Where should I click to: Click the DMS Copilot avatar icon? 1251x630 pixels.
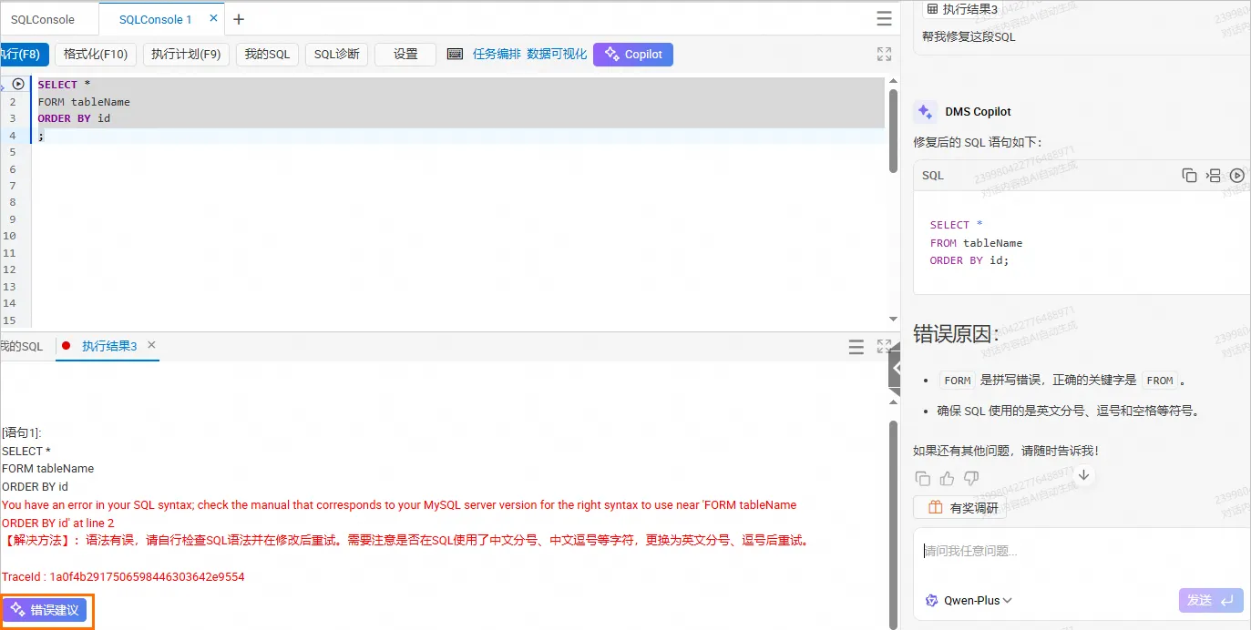pos(925,112)
